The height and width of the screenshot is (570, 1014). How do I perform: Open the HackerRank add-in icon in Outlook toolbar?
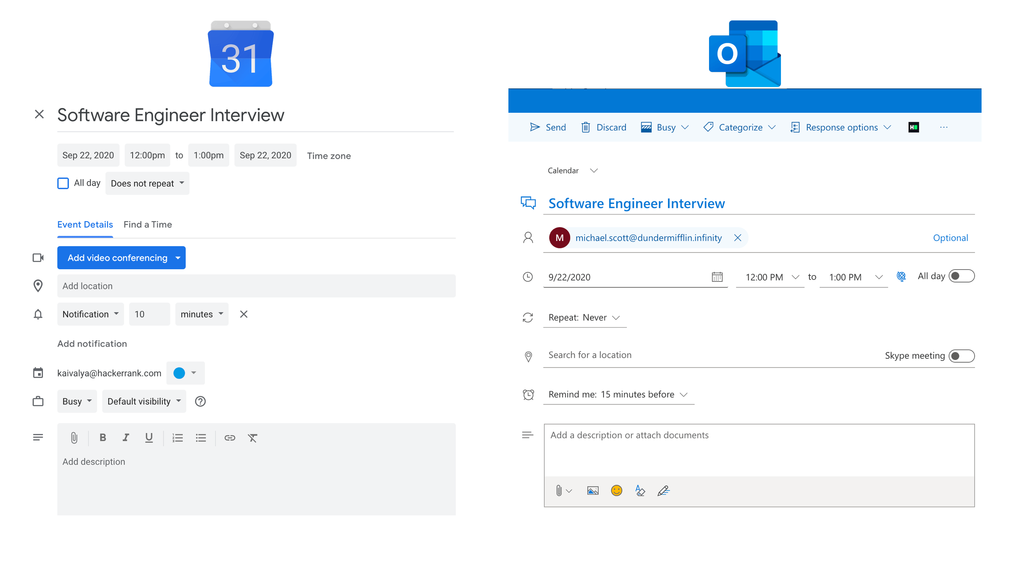[913, 127]
